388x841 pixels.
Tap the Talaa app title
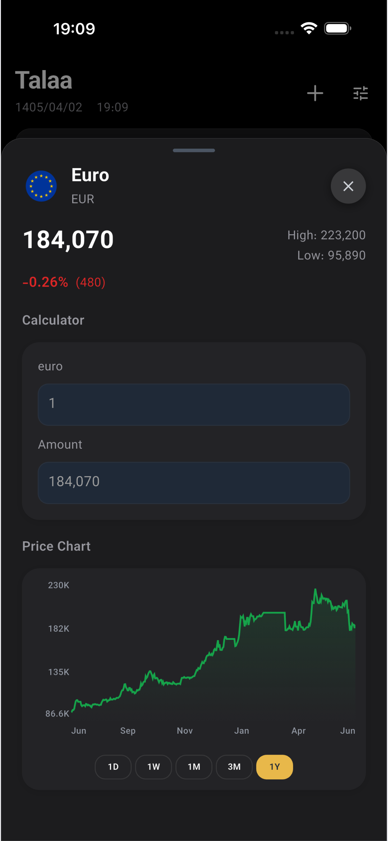coord(44,80)
